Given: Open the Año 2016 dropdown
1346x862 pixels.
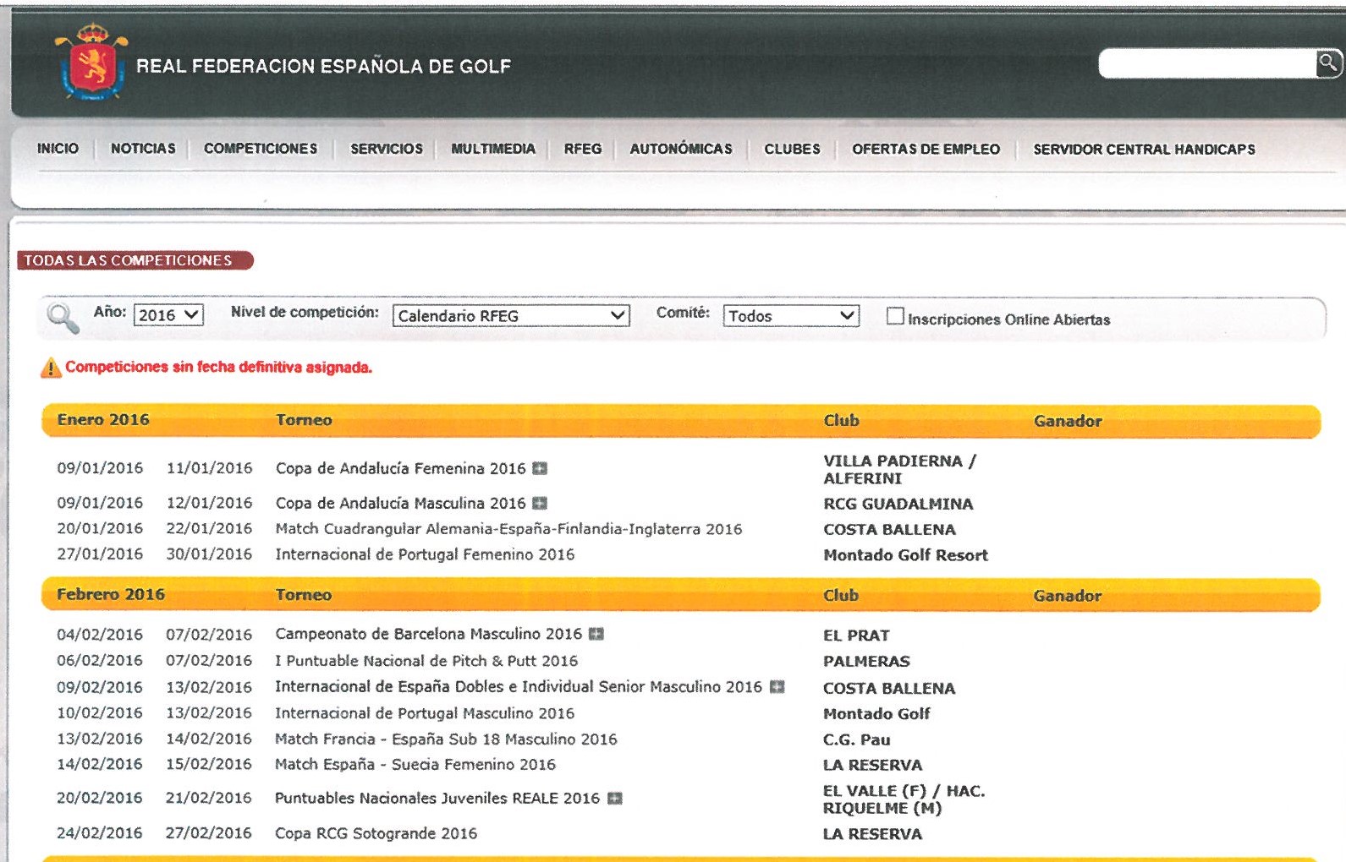Looking at the screenshot, I should pyautogui.click(x=168, y=315).
